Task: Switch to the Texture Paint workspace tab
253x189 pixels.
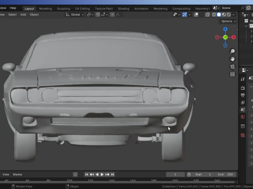Action: pos(104,8)
